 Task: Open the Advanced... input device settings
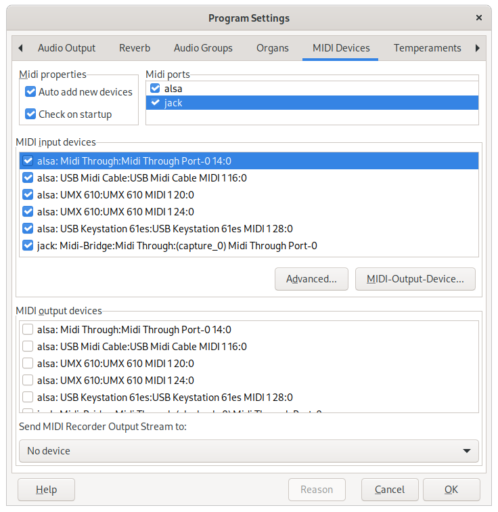point(311,279)
